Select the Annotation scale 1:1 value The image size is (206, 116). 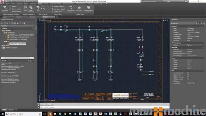pyautogui.click(x=188, y=73)
